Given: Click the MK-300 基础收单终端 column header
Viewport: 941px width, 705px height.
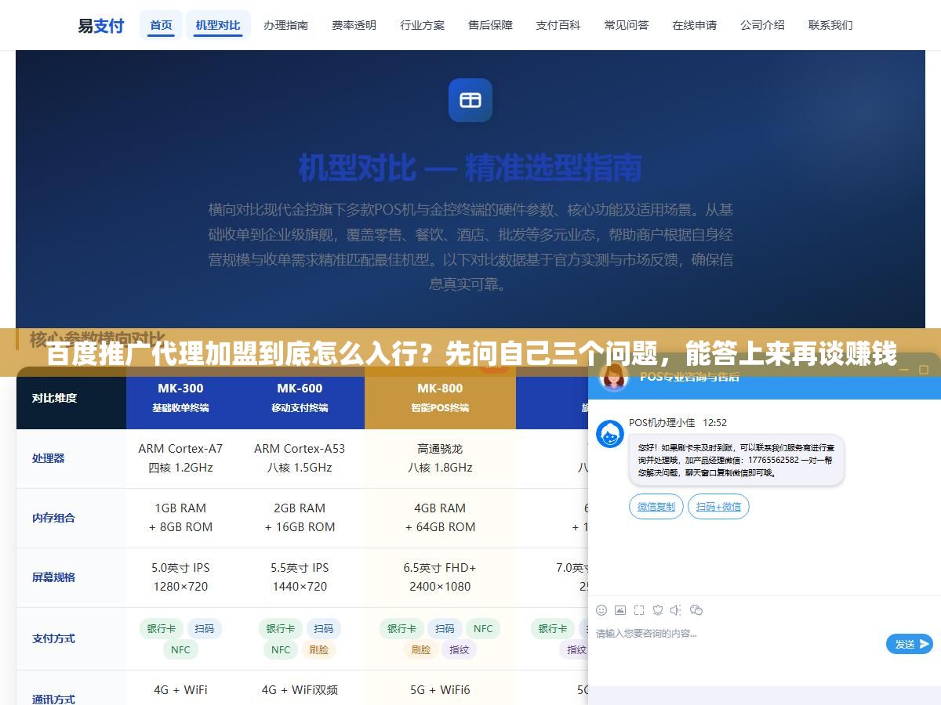Looking at the screenshot, I should pyautogui.click(x=180, y=398).
